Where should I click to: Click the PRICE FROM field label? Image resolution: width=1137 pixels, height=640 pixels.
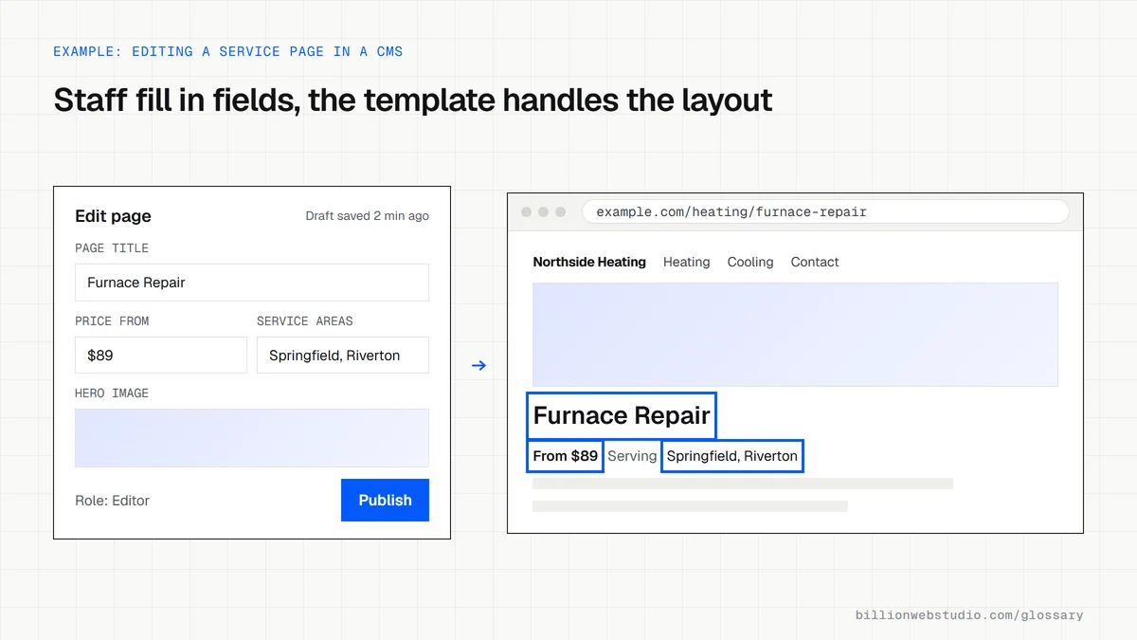click(112, 321)
